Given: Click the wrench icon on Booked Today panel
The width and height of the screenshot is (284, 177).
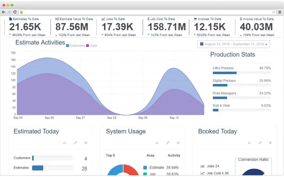Looking at the screenshot, I should coord(260,143).
